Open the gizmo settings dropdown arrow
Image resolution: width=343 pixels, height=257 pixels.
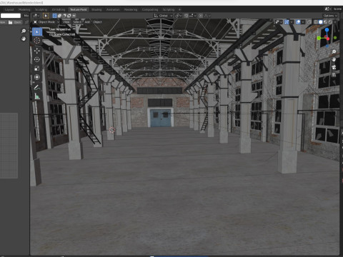click(292, 22)
